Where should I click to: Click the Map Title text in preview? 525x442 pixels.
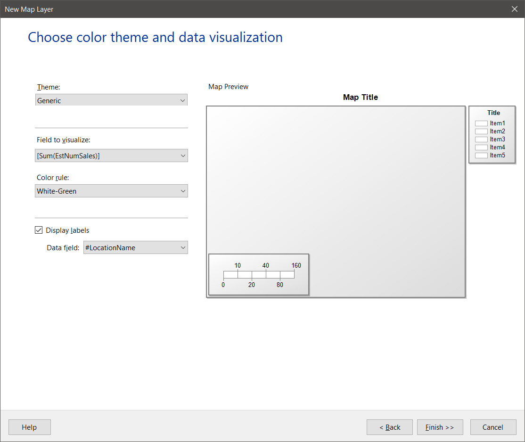[360, 98]
